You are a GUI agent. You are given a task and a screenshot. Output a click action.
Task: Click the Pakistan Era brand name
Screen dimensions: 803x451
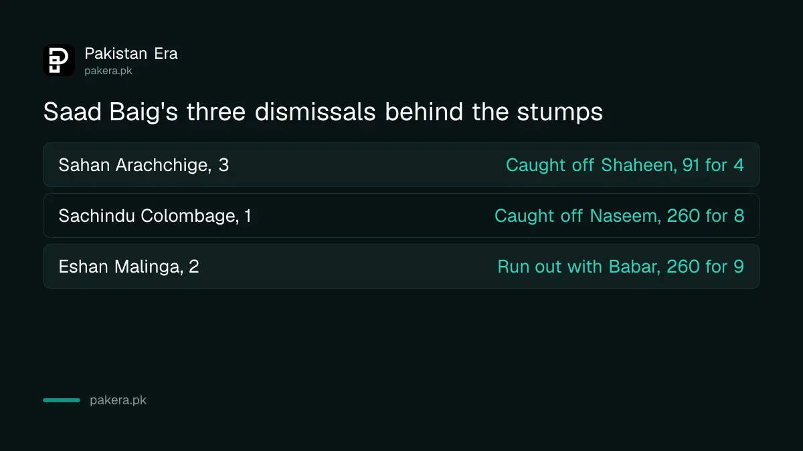pos(131,53)
